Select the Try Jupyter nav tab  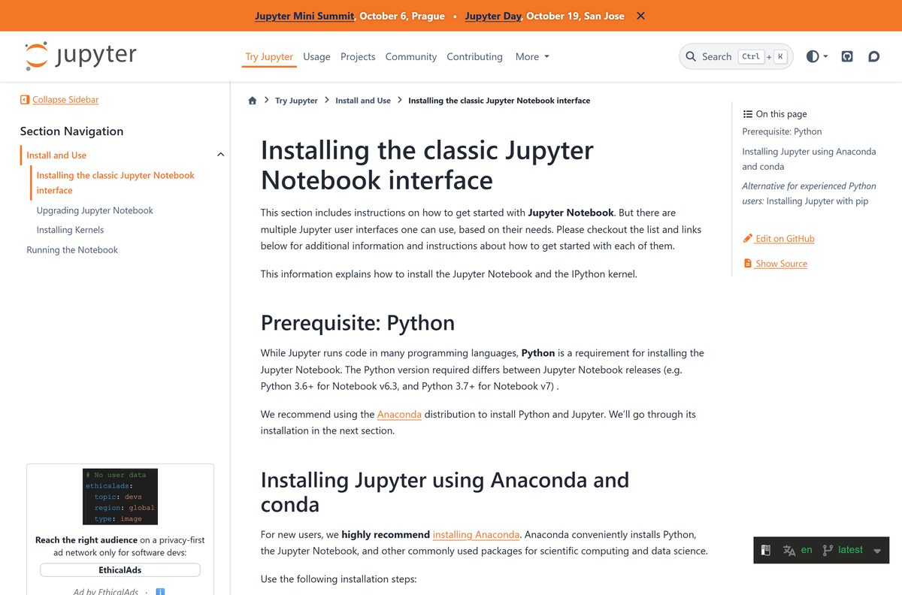[269, 56]
